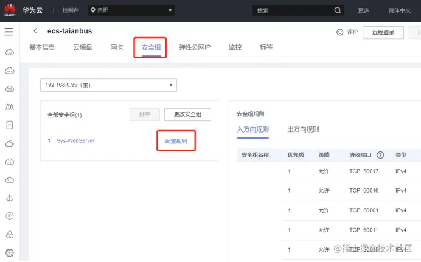Click the ecs-taianbus server name
The width and height of the screenshot is (421, 262).
[x=69, y=31]
